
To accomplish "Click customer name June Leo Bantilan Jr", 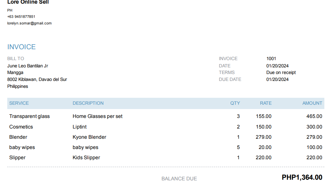I will pos(27,66).
